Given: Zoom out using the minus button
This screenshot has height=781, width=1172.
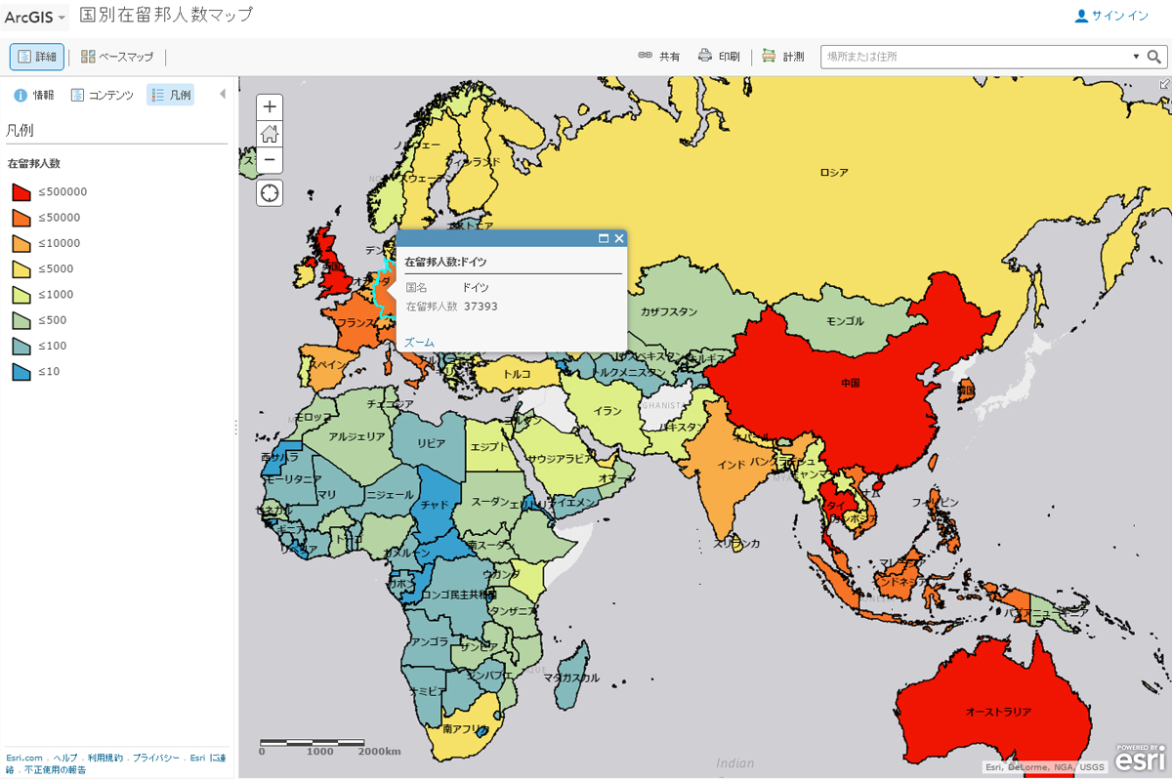Looking at the screenshot, I should tap(271, 160).
